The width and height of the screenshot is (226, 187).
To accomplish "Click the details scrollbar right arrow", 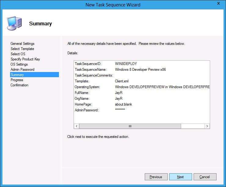I will tap(207, 126).
